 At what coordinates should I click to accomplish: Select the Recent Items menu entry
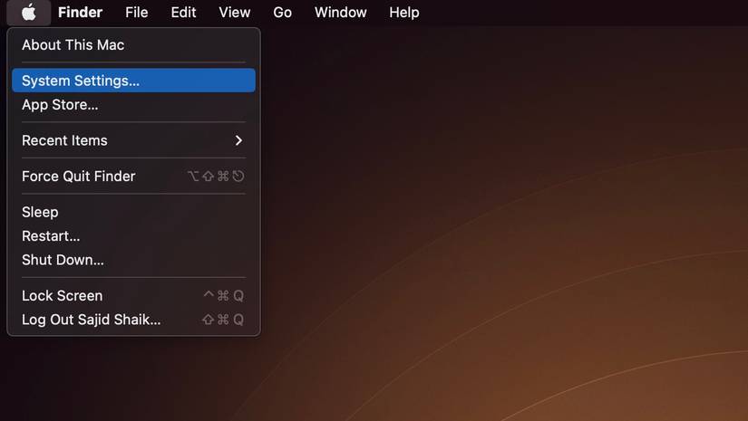133,140
